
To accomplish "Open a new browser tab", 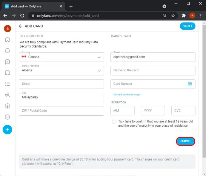I will pos(71,6).
